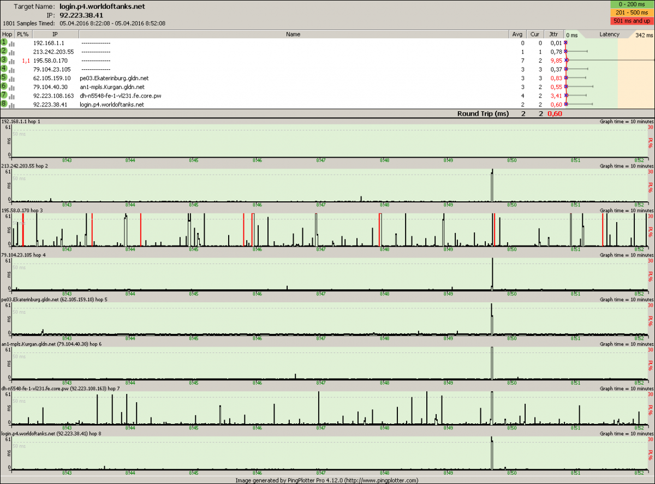Click the green 0 - 200 ms legend swatch
This screenshot has height=484, width=655.
point(631,4)
